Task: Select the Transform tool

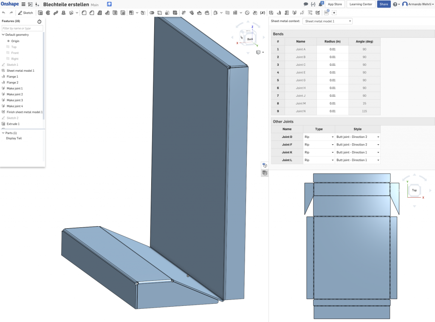Action: point(167,13)
